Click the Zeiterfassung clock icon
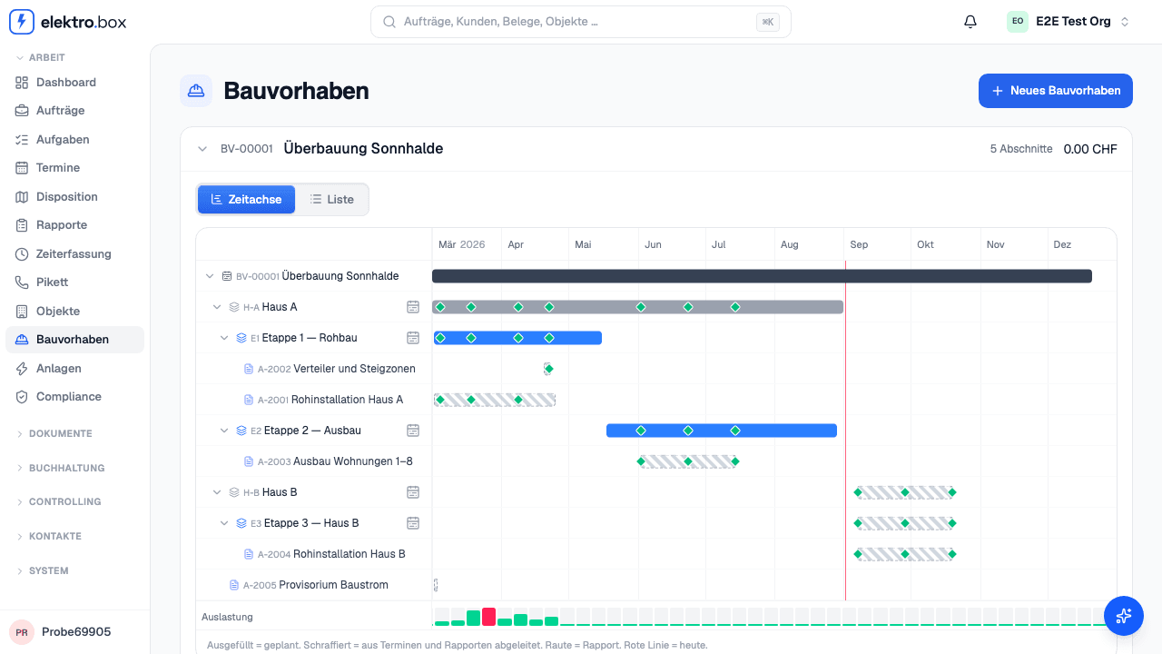 click(x=22, y=254)
